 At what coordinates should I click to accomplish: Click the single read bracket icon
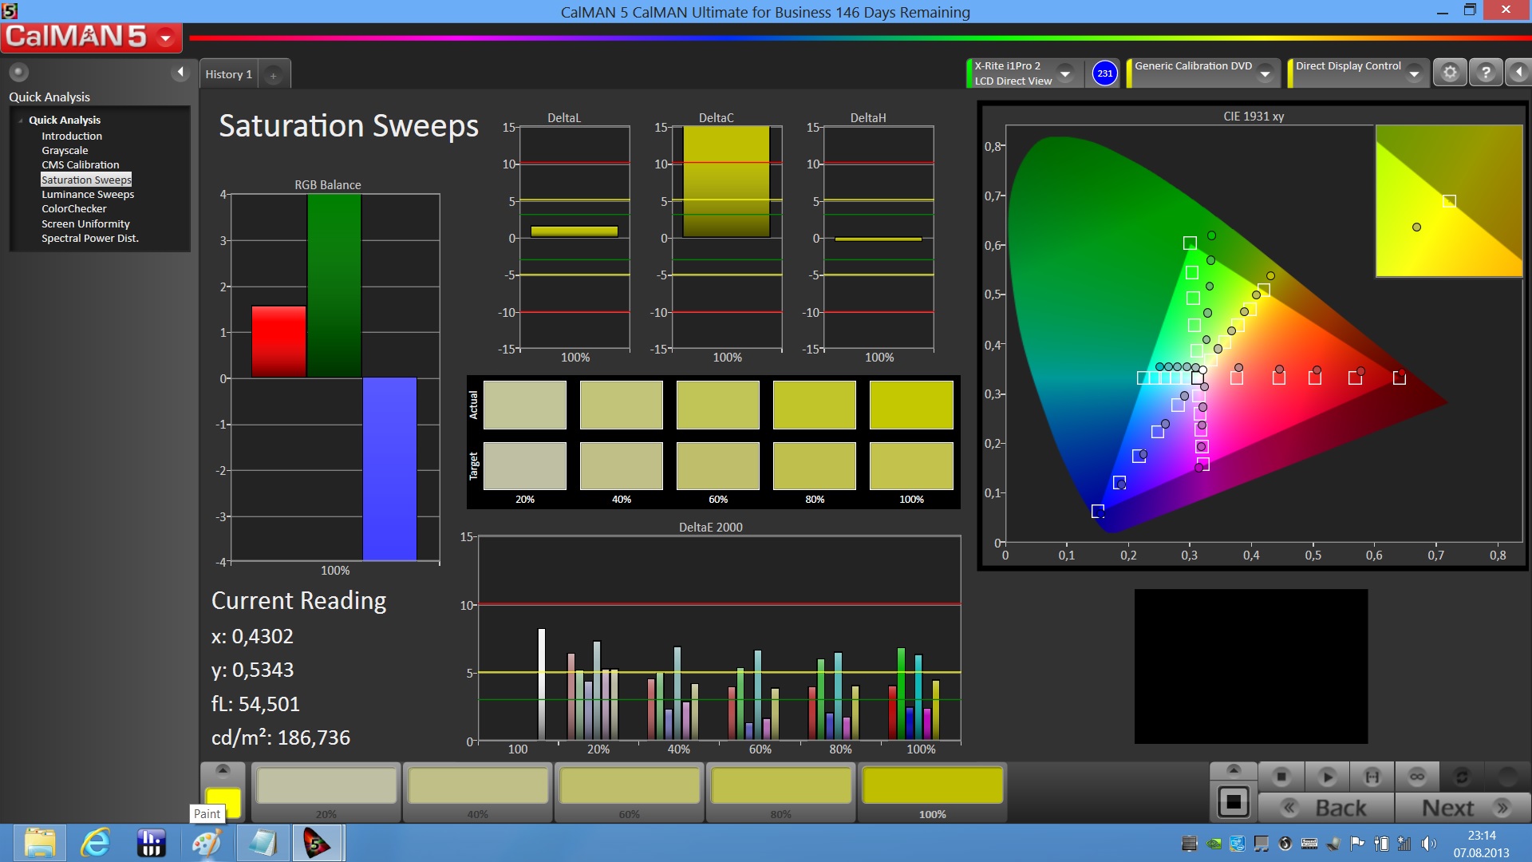coord(1372,776)
